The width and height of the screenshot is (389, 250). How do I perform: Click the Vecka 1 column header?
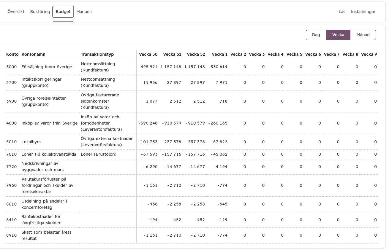(x=220, y=54)
